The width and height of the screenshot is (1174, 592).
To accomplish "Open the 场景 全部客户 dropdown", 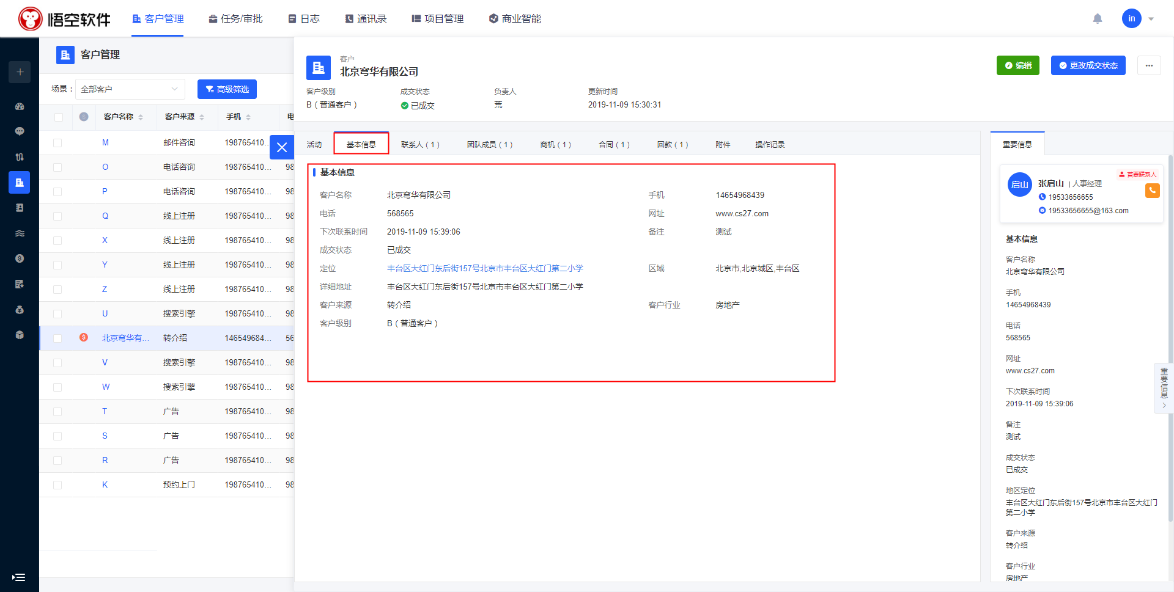I will coord(130,89).
